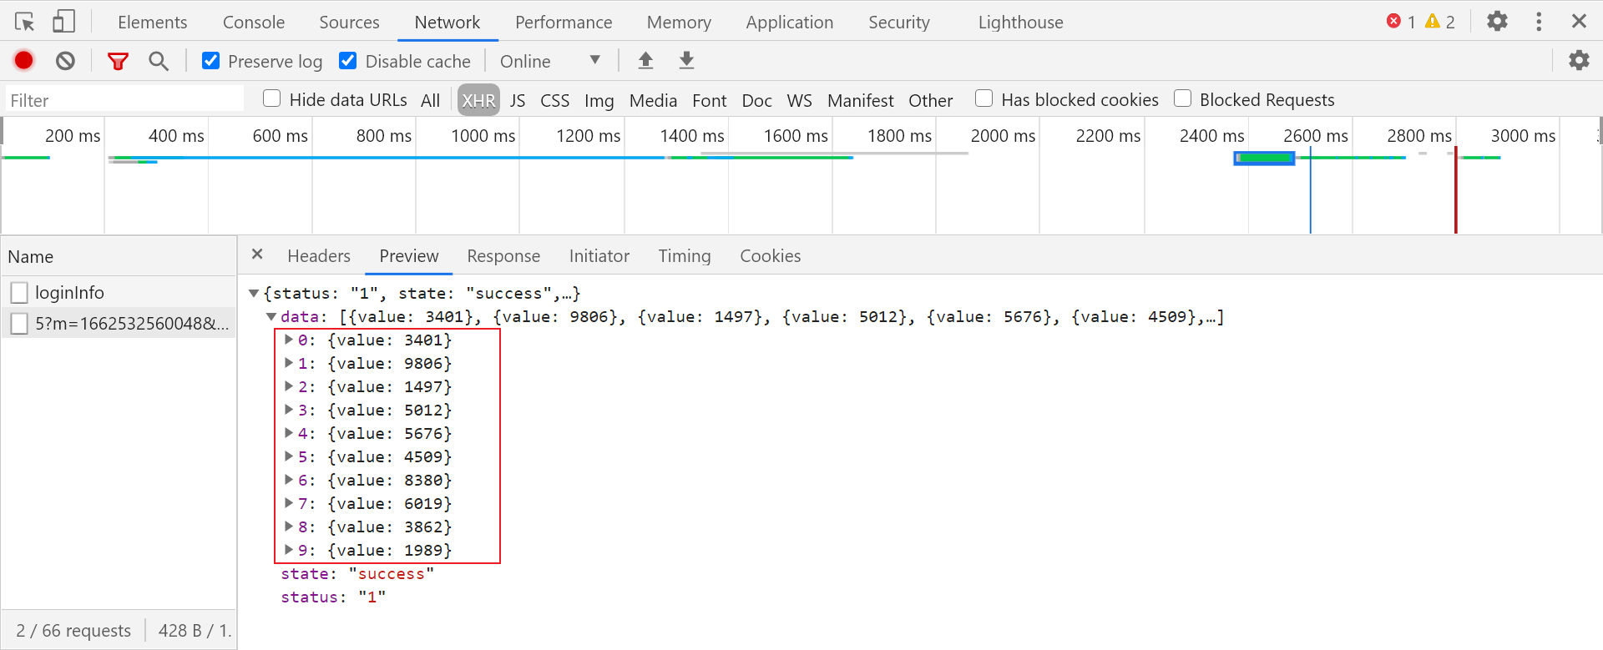Expand item 8 value 3862

(x=289, y=527)
